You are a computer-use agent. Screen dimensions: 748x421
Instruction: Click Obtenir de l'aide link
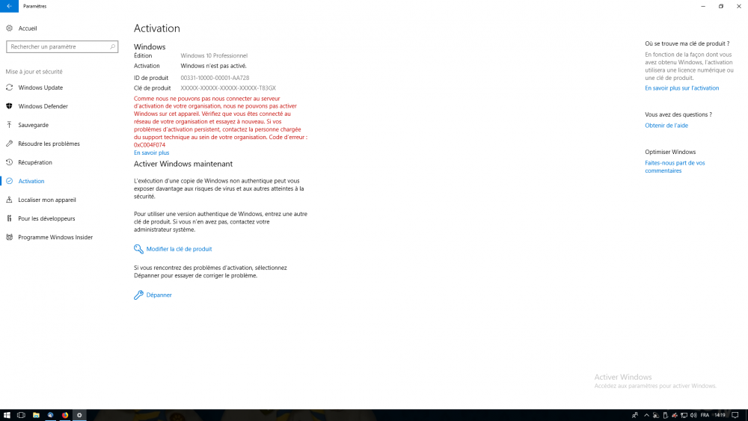click(666, 126)
